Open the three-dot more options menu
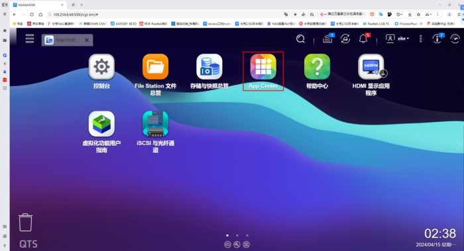 click(420, 38)
